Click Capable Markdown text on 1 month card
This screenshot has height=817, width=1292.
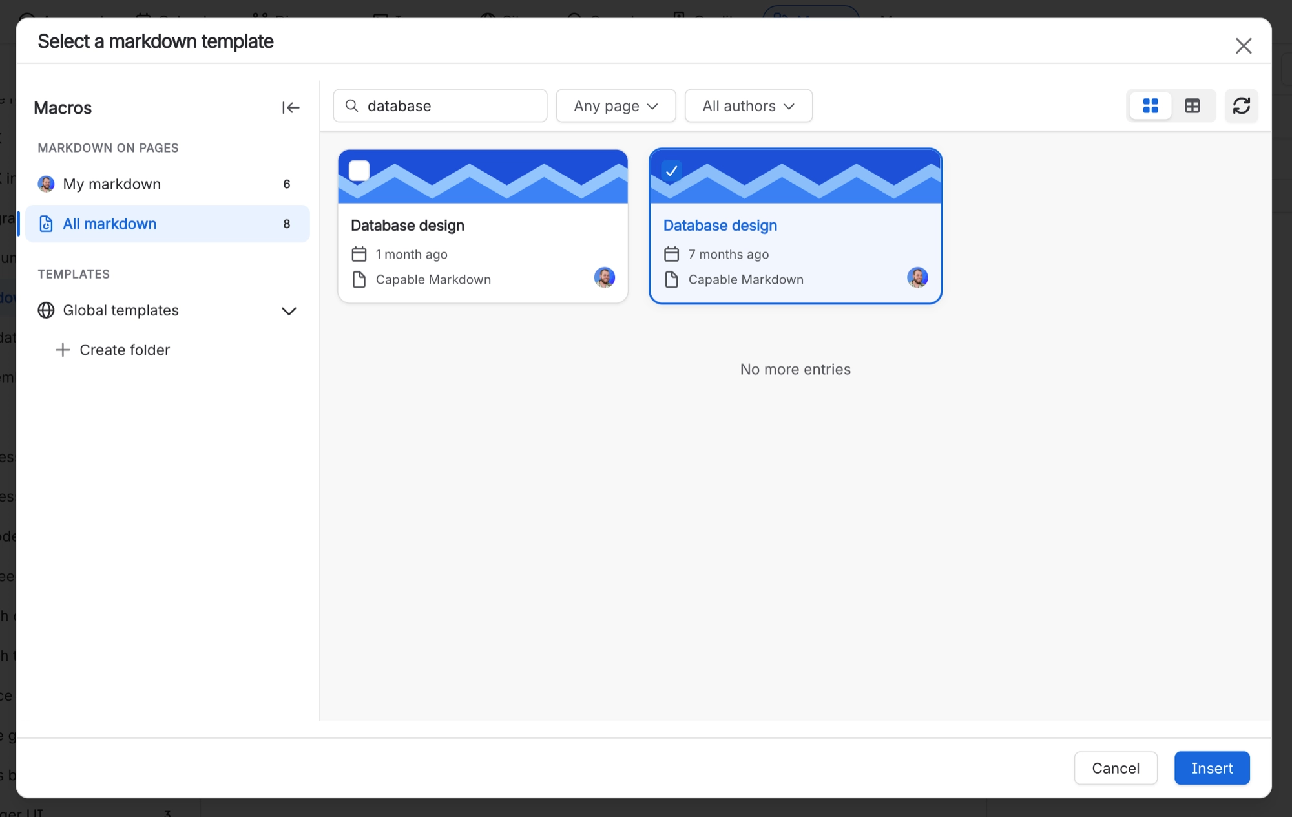click(x=433, y=280)
